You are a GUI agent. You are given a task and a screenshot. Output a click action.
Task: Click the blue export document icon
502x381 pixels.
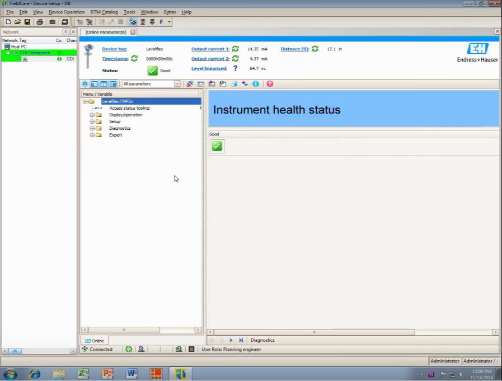click(234, 84)
